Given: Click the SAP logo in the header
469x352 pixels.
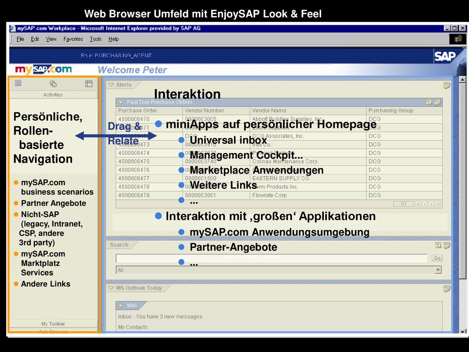Looking at the screenshot, I should pos(445,56).
